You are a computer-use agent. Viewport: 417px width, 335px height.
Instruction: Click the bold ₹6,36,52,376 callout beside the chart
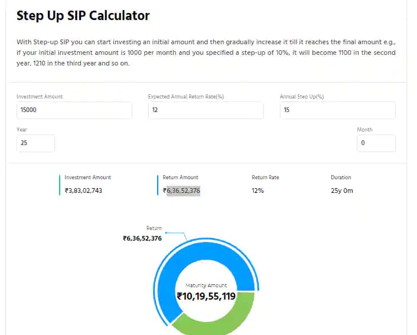tap(142, 238)
